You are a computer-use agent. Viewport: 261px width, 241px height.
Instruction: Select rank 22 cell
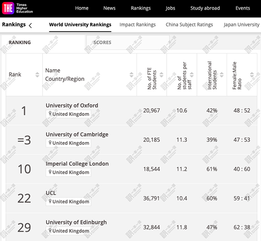coord(24,198)
